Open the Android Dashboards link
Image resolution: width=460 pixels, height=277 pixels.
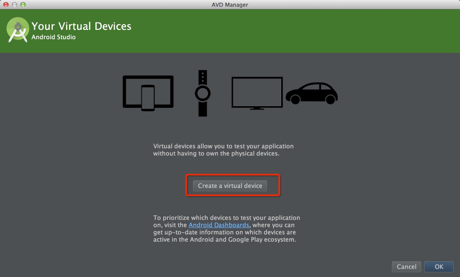pyautogui.click(x=218, y=225)
